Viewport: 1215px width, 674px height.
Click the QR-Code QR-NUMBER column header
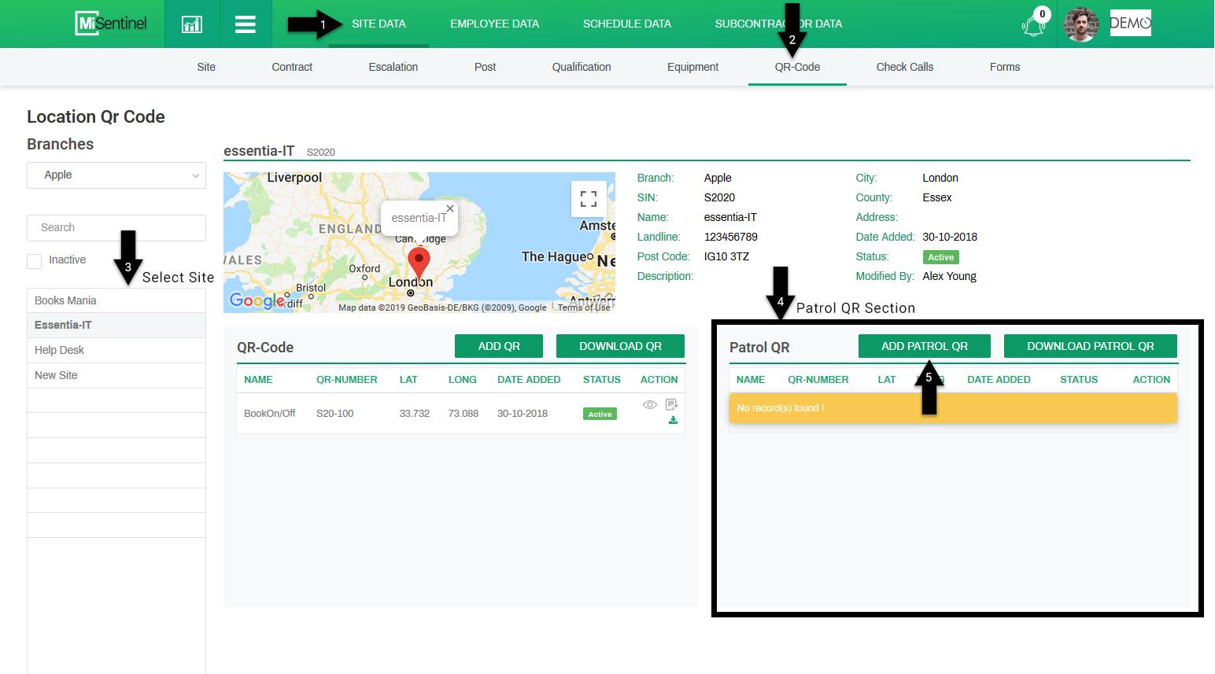(x=347, y=380)
